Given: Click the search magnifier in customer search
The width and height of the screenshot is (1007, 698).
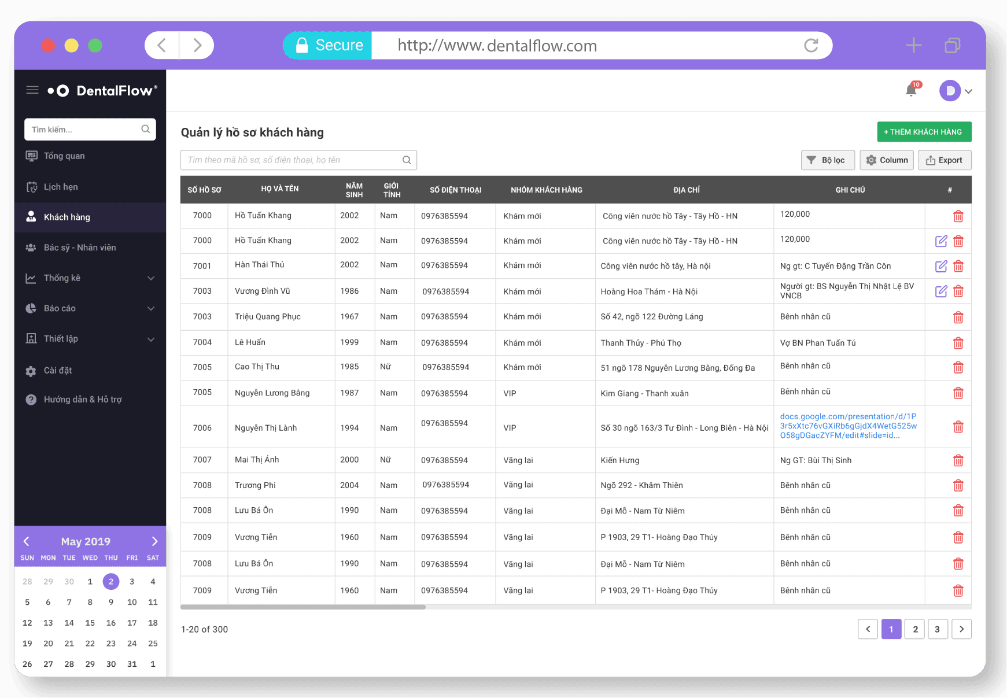Looking at the screenshot, I should click(407, 160).
